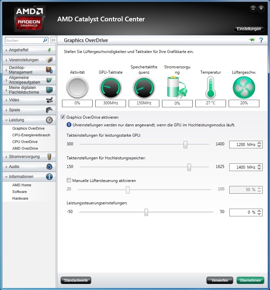Minimize the Catalyst Control Center window
The height and width of the screenshot is (290, 270).
[x=253, y=8]
